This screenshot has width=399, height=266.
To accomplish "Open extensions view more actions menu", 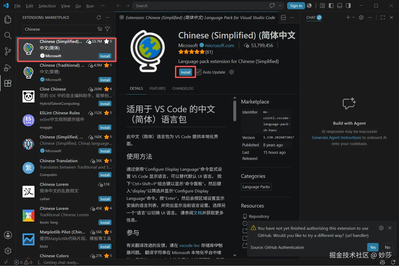I will point(107,17).
